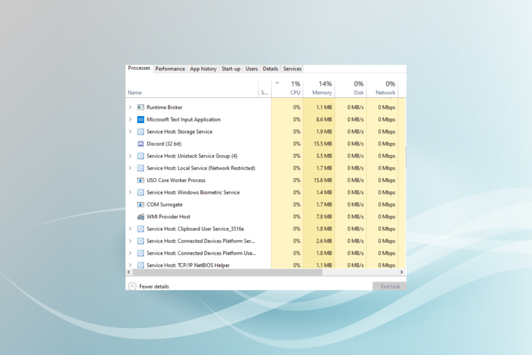Expand Service Host: Storage Service
The height and width of the screenshot is (355, 532).
130,132
